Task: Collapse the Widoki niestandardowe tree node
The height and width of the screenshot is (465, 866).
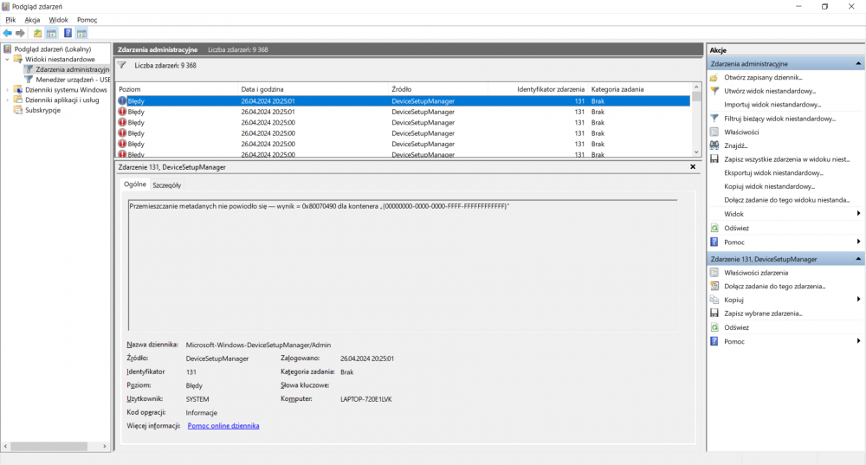Action: pos(7,60)
